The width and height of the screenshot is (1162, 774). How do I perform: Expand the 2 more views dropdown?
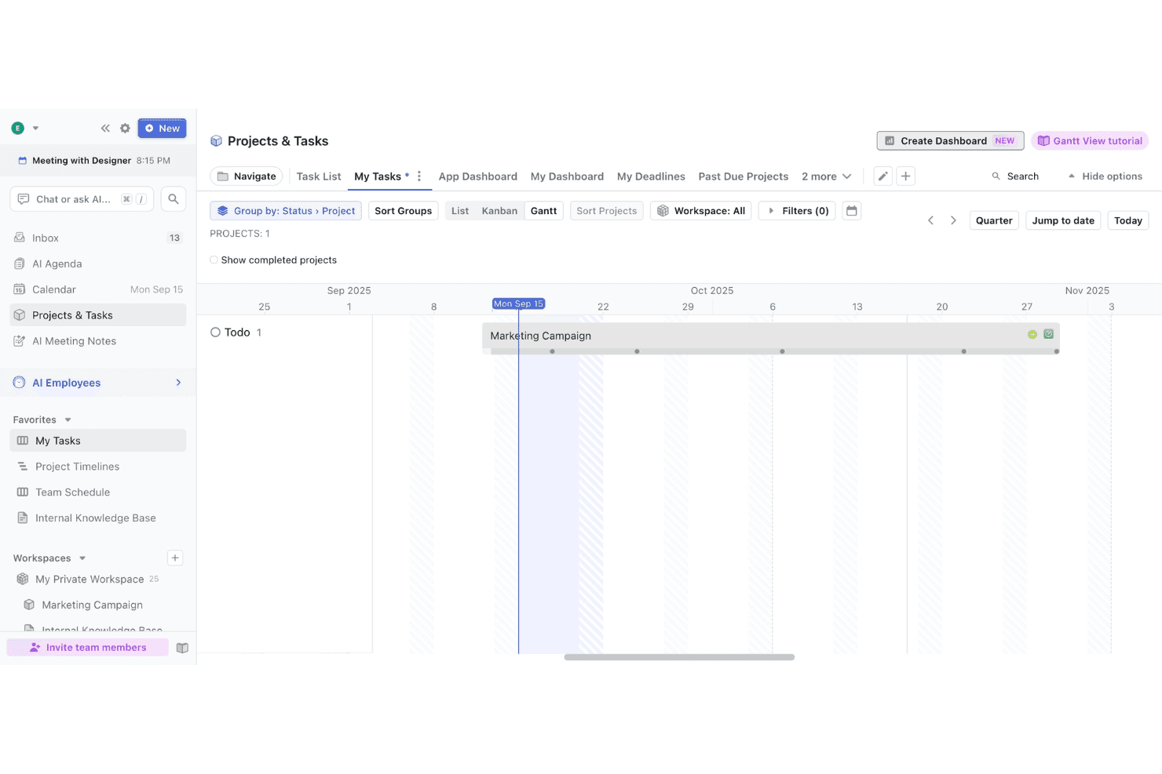point(826,176)
